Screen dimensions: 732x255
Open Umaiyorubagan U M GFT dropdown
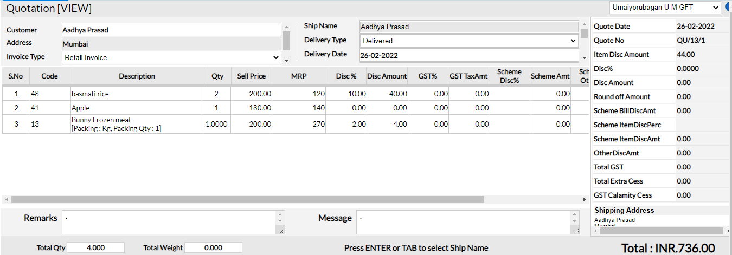click(x=664, y=8)
